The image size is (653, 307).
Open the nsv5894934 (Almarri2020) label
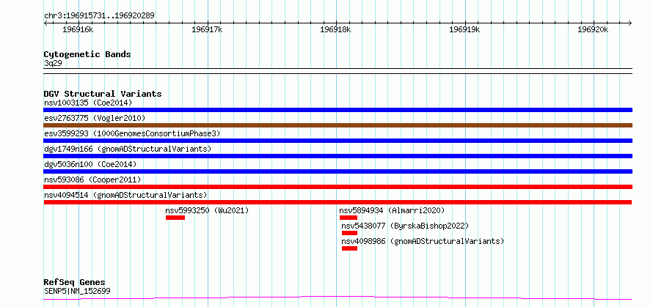[393, 210]
